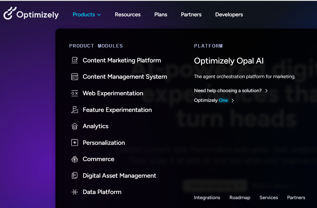Open the Services link
317x208 pixels.
268,197
